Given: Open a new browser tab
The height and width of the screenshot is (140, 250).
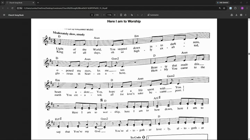Looking at the screenshot, I should [38, 3].
